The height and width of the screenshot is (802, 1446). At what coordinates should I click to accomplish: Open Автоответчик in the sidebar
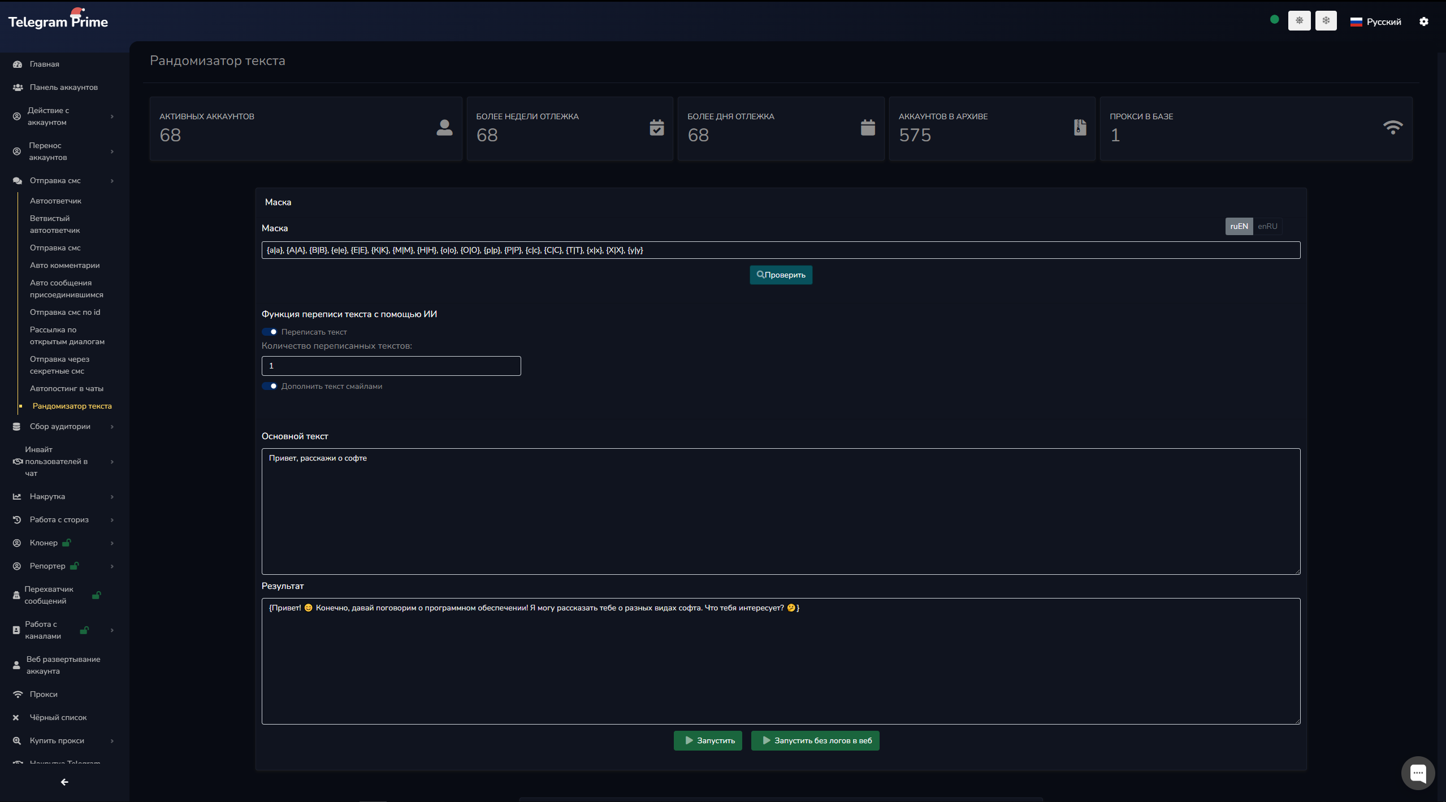55,201
